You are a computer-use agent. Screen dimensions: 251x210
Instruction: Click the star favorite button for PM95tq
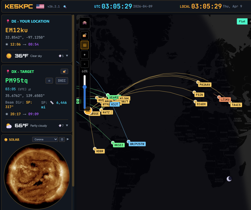tap(49, 81)
